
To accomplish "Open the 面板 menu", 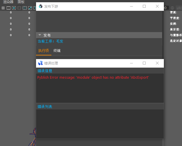I will coord(21,2).
